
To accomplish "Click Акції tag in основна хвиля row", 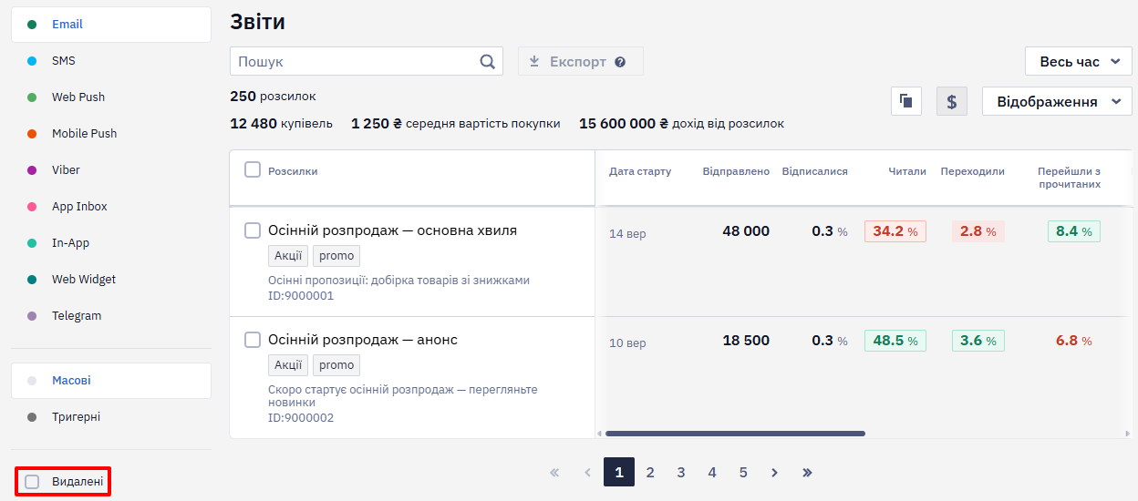I will [288, 256].
